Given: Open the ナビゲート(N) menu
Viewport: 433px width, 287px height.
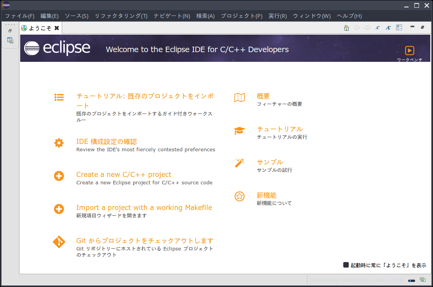Looking at the screenshot, I should [172, 16].
